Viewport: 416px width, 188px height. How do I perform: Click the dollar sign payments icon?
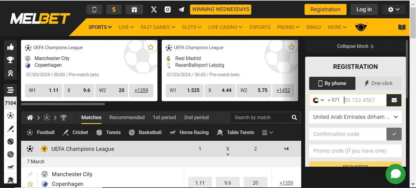click(114, 9)
